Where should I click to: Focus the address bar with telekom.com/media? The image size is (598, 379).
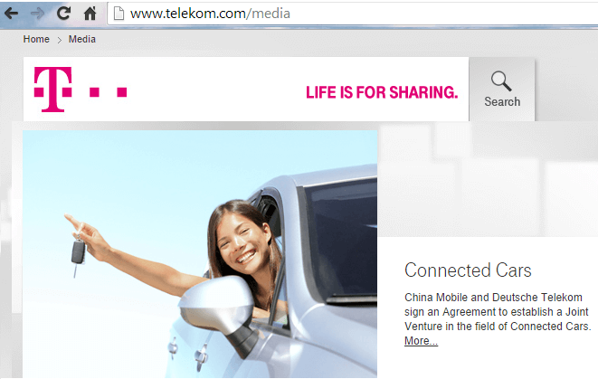point(353,14)
